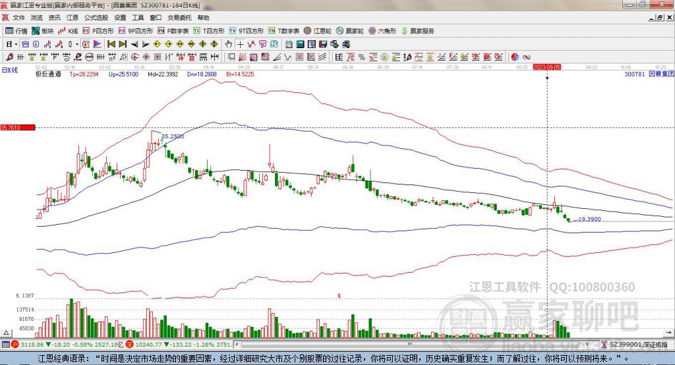Screen dimensions: 675x365
Task: Click the red and blue yin-yang icon
Action: (515, 57)
